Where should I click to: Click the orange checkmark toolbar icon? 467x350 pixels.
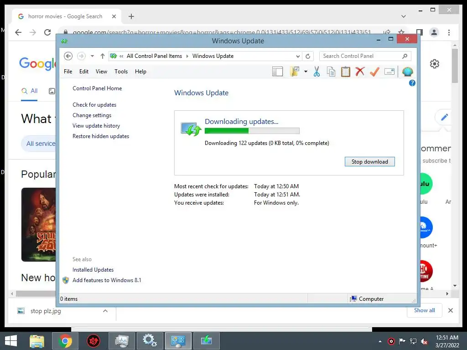coord(374,72)
